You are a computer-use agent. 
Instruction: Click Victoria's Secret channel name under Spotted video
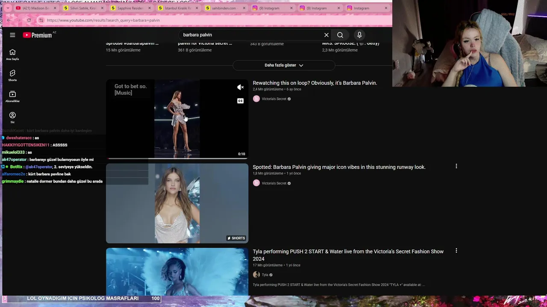(274, 183)
